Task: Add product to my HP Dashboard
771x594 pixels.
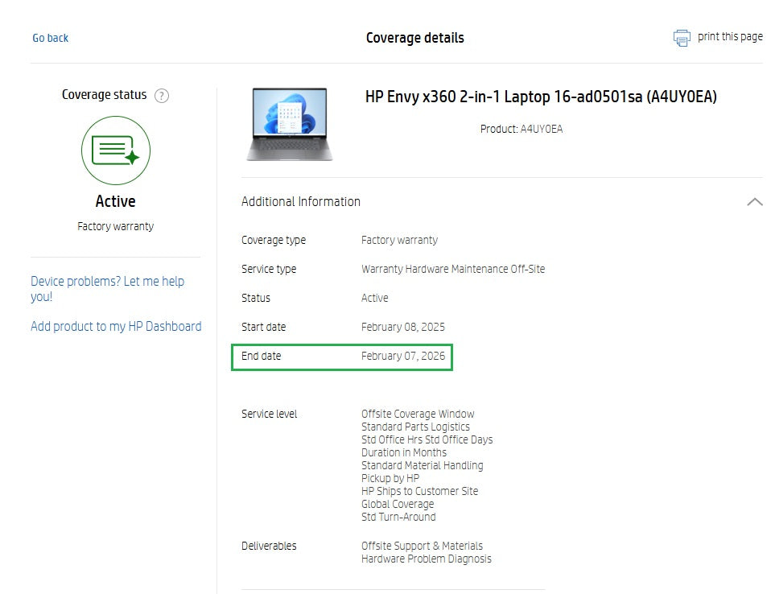Action: tap(116, 327)
